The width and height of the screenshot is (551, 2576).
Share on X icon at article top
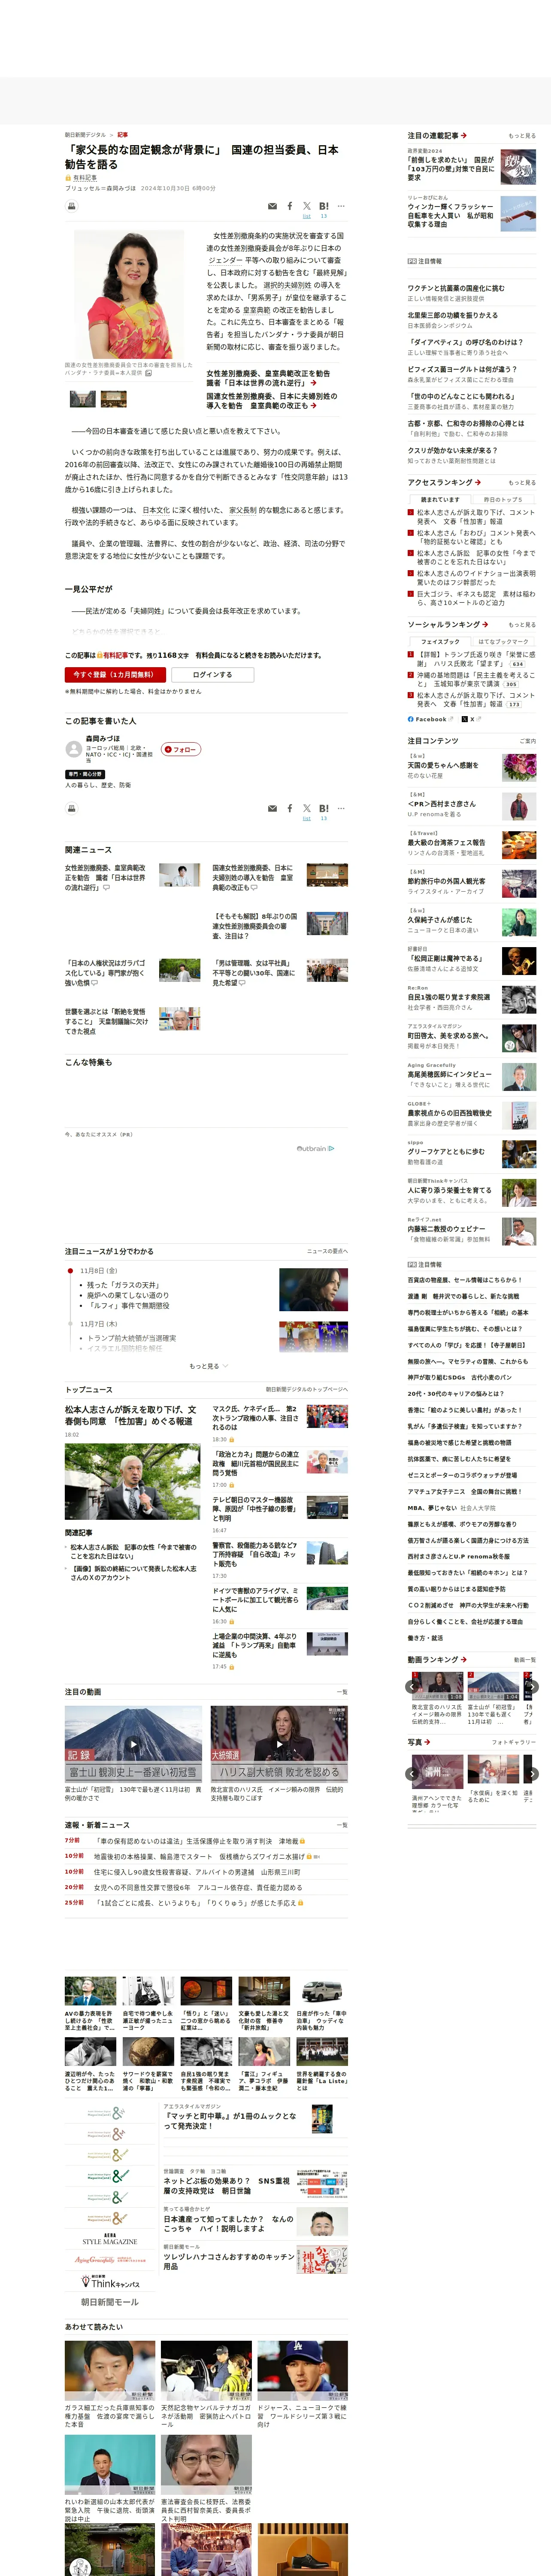[307, 206]
